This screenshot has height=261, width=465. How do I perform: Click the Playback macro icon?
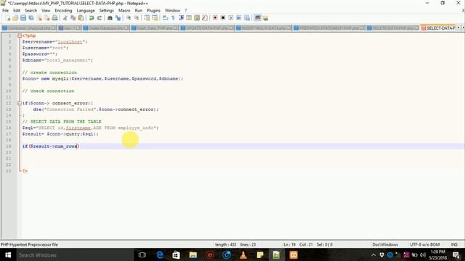(231, 18)
